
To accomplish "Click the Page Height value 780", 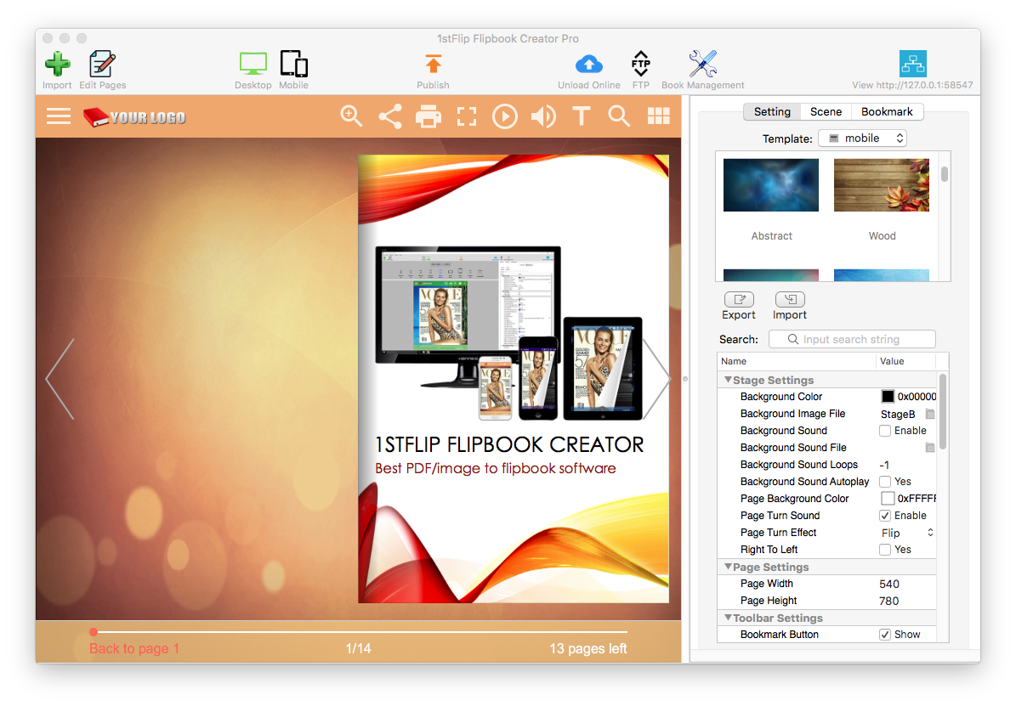I will pyautogui.click(x=889, y=601).
